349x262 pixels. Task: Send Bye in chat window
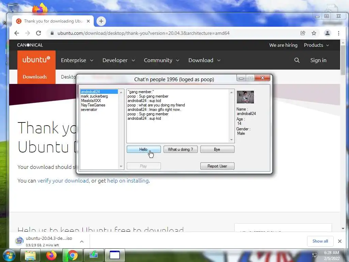217,149
